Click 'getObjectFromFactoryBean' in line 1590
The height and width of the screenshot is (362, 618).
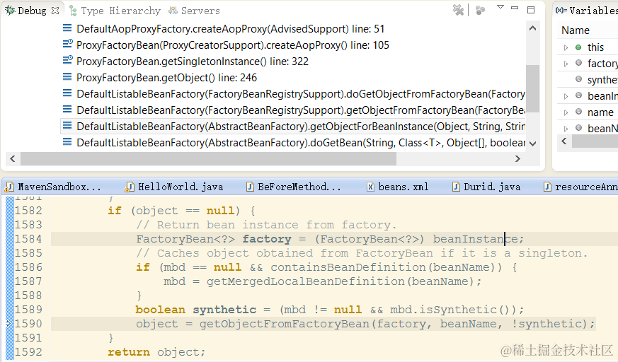pos(285,324)
